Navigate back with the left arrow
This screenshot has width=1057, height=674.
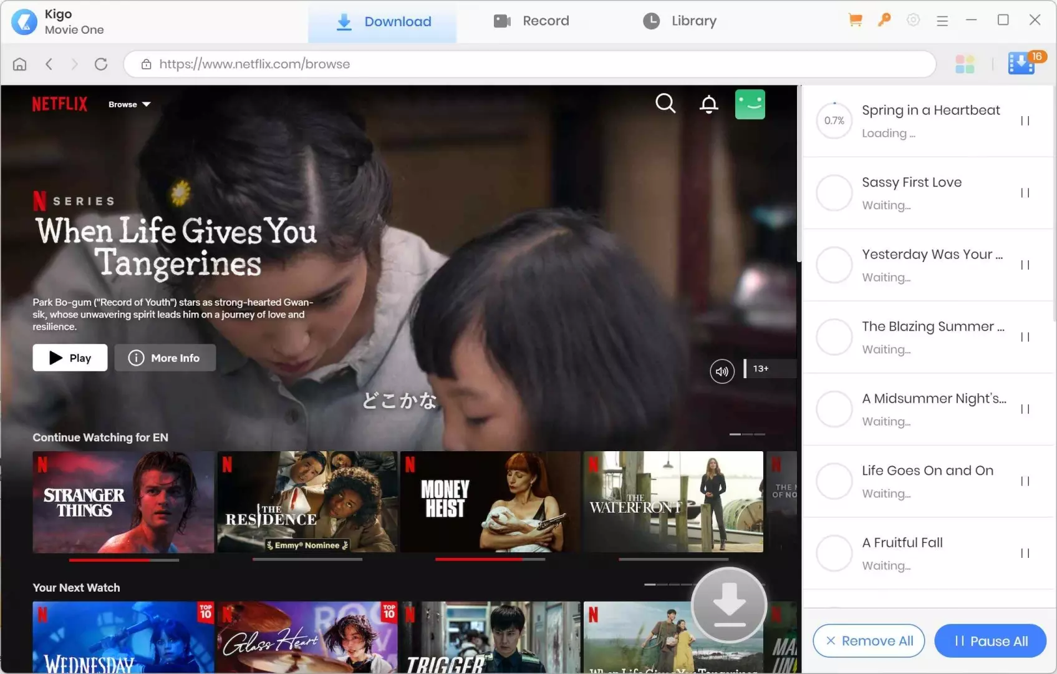(49, 64)
